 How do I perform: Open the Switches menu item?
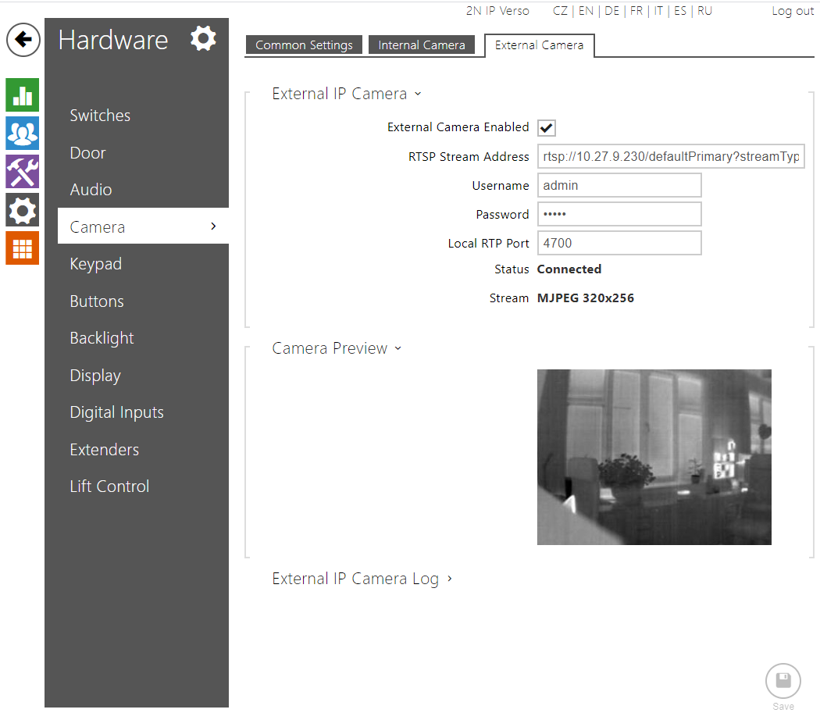100,116
